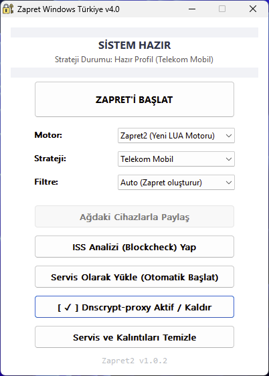The height and width of the screenshot is (376, 269).
Task: Click the Strateji Durumu status line
Action: [134, 60]
